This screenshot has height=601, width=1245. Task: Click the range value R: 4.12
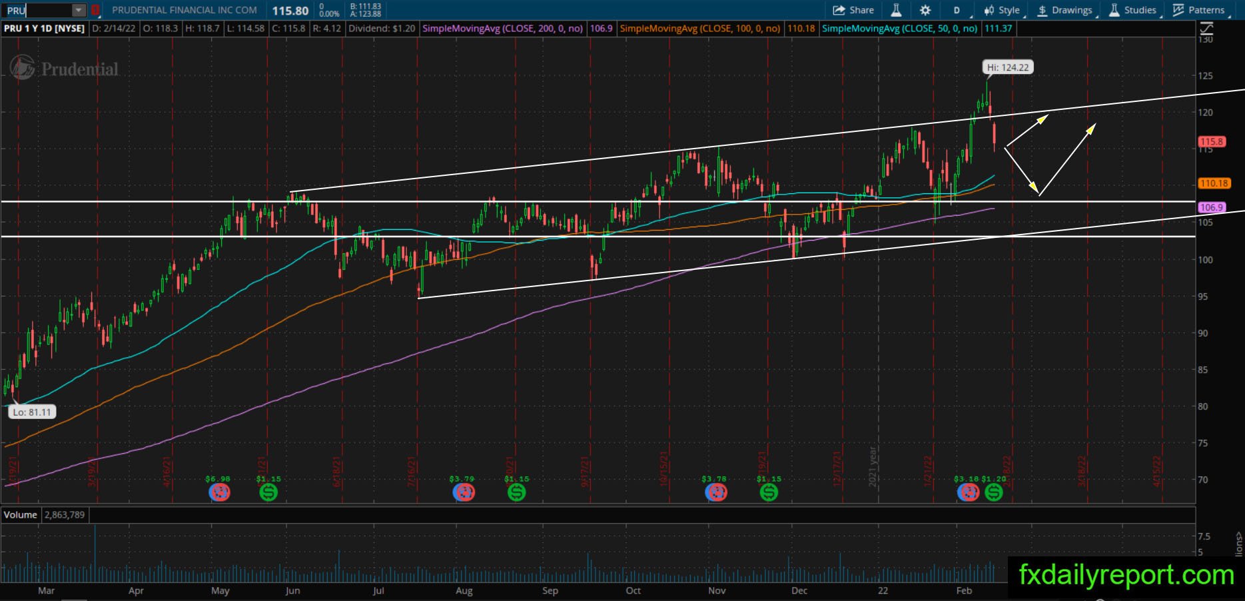click(x=326, y=29)
